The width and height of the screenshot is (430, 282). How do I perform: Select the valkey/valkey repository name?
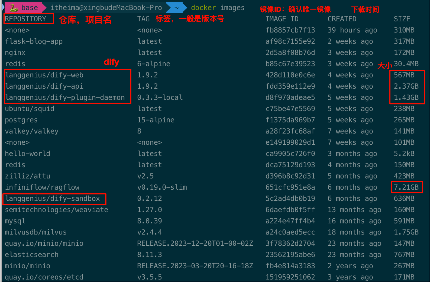click(x=32, y=131)
